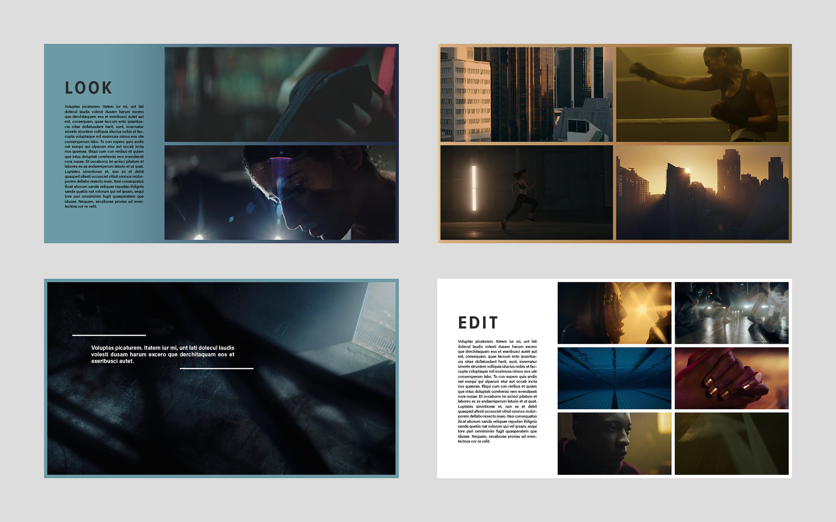Click the blurred road motion photo

point(731,443)
